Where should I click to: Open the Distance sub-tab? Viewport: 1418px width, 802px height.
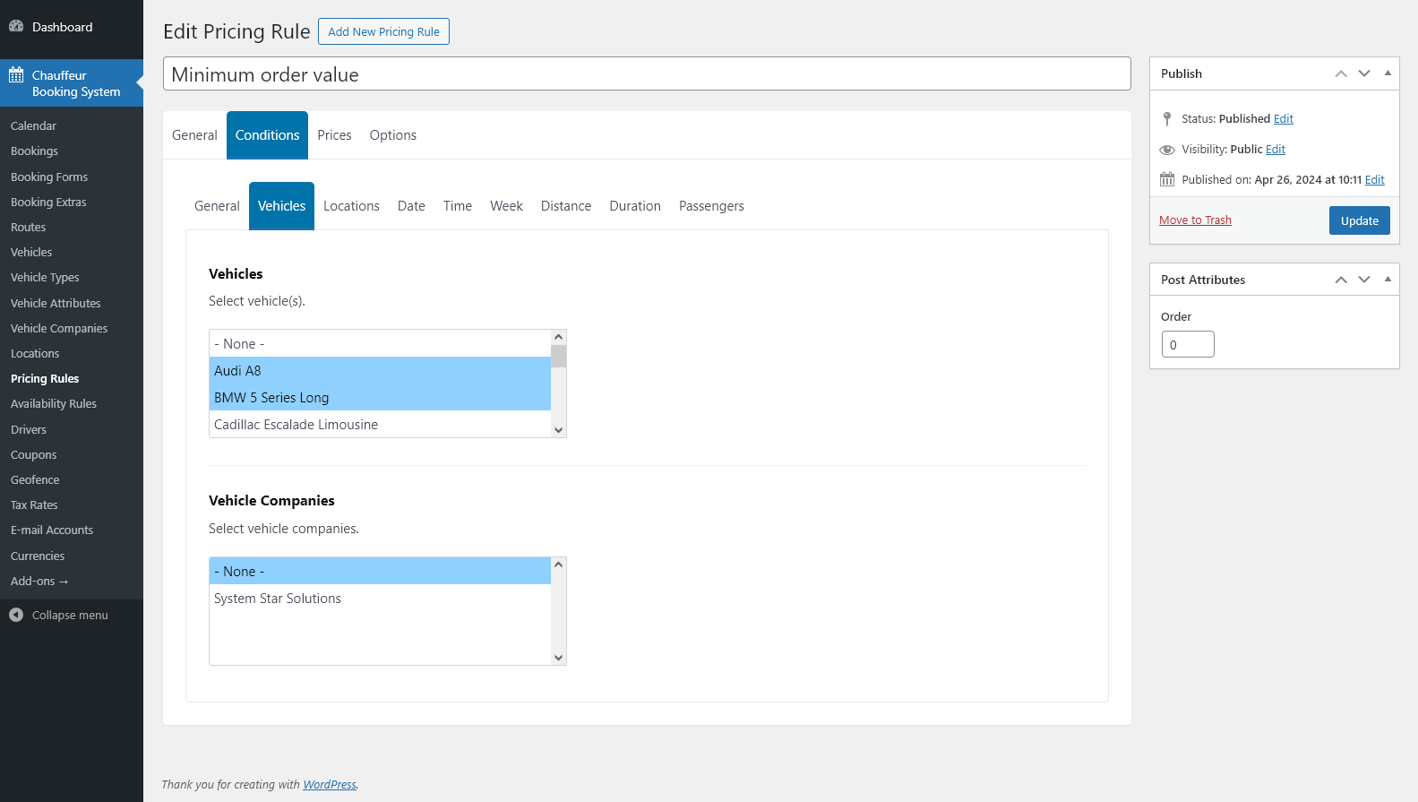566,206
